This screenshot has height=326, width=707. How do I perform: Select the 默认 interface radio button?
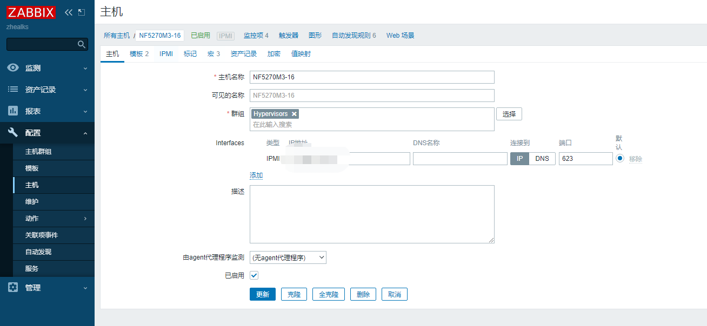(x=619, y=158)
